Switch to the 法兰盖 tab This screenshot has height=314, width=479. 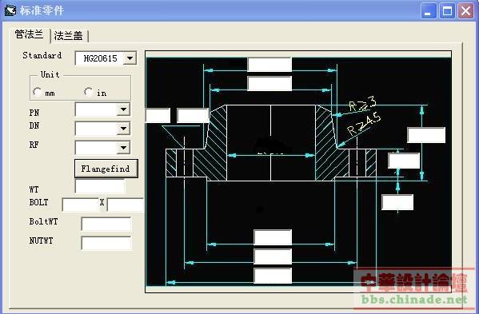tap(69, 36)
